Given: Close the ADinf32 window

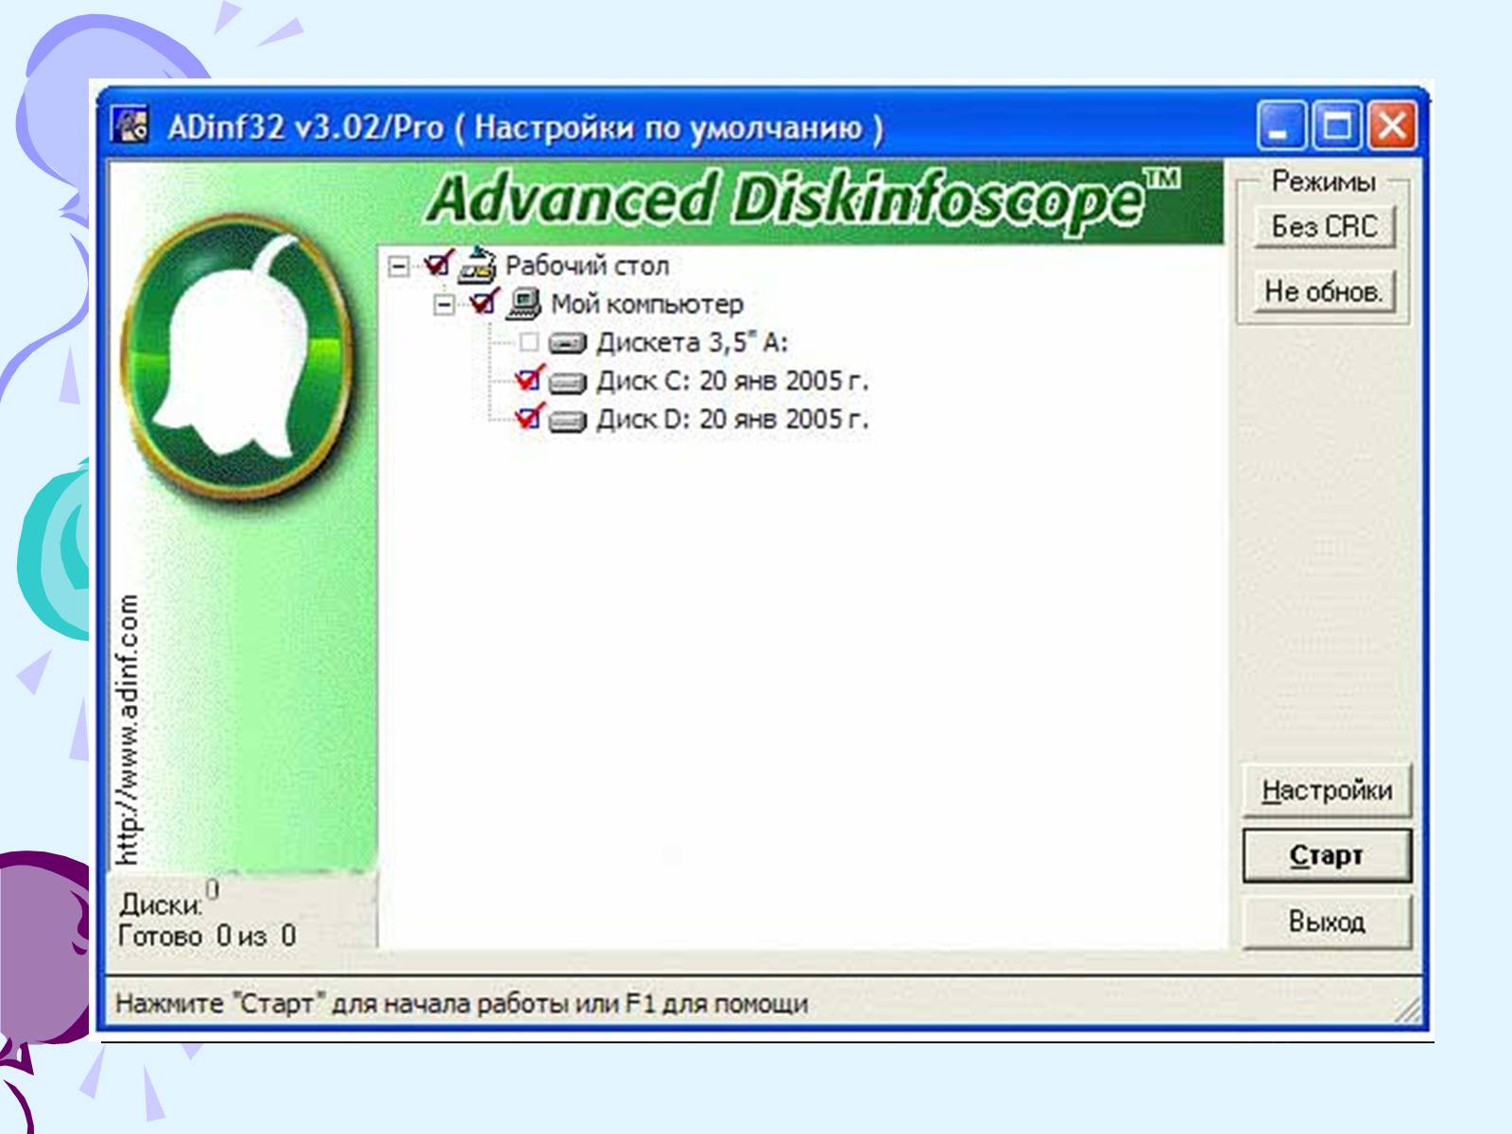Looking at the screenshot, I should pos(1392,126).
